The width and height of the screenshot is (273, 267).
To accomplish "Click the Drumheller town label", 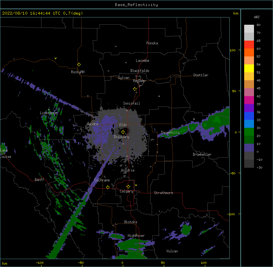I will (x=202, y=154).
